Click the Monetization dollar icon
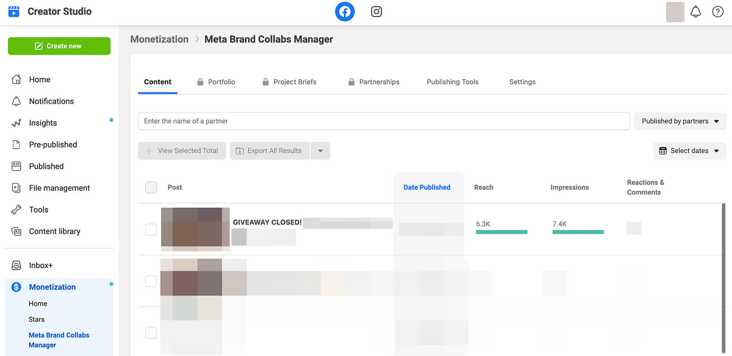 pyautogui.click(x=16, y=287)
